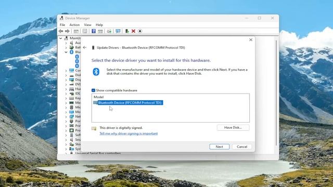Select the Printers category icon
This screenshot has height=187, width=333.
[x=72, y=126]
